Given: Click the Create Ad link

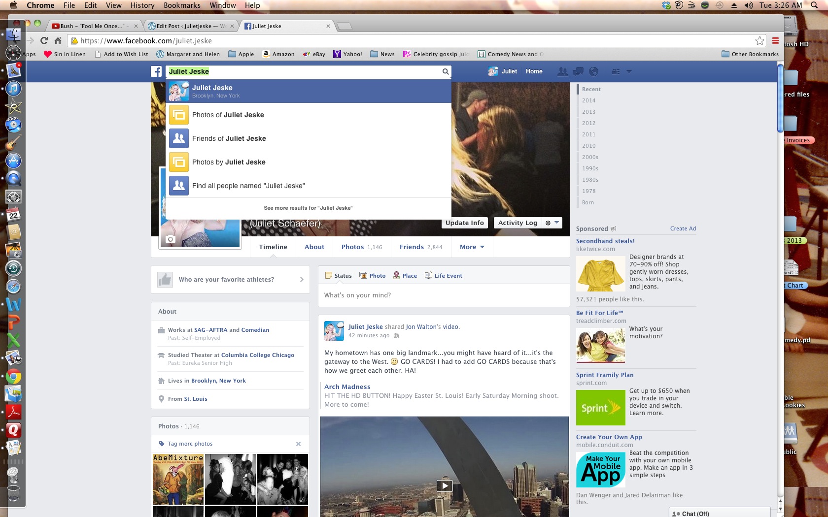Looking at the screenshot, I should (x=683, y=228).
